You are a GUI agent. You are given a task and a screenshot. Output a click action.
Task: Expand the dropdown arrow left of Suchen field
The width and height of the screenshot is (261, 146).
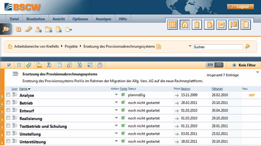[190, 46]
